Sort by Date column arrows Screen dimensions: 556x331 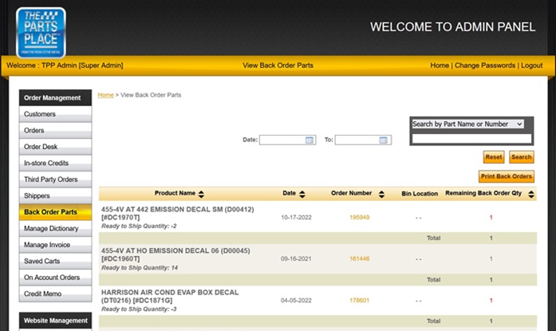[302, 194]
